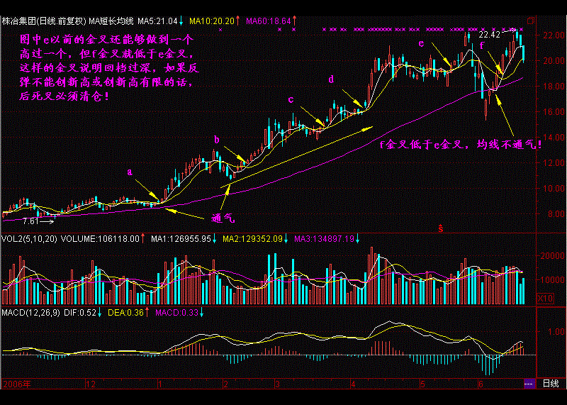Image resolution: width=567 pixels, height=405 pixels.
Task: Click the month 5 timeline marker
Action: [x=422, y=384]
